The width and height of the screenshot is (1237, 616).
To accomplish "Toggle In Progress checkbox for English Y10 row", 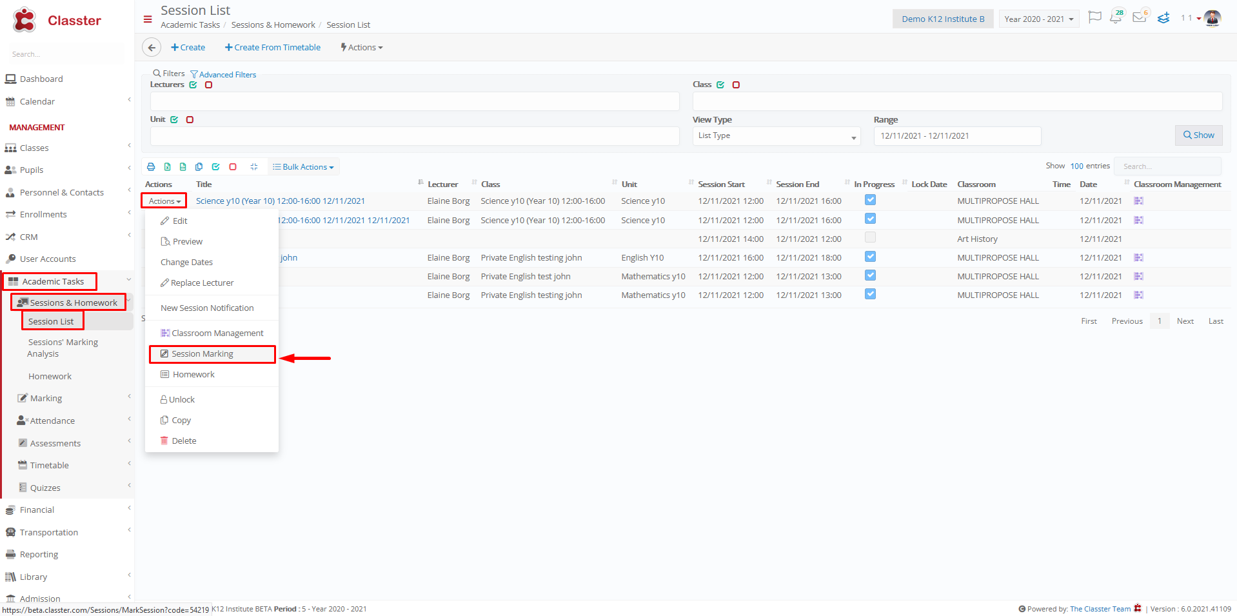I will click(x=870, y=257).
